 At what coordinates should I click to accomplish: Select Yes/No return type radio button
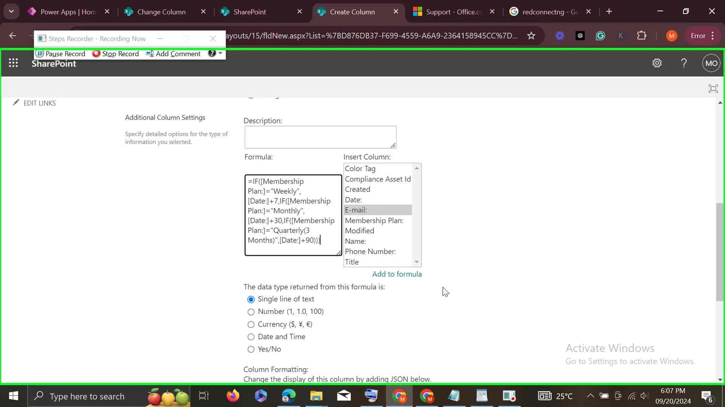coord(251,350)
